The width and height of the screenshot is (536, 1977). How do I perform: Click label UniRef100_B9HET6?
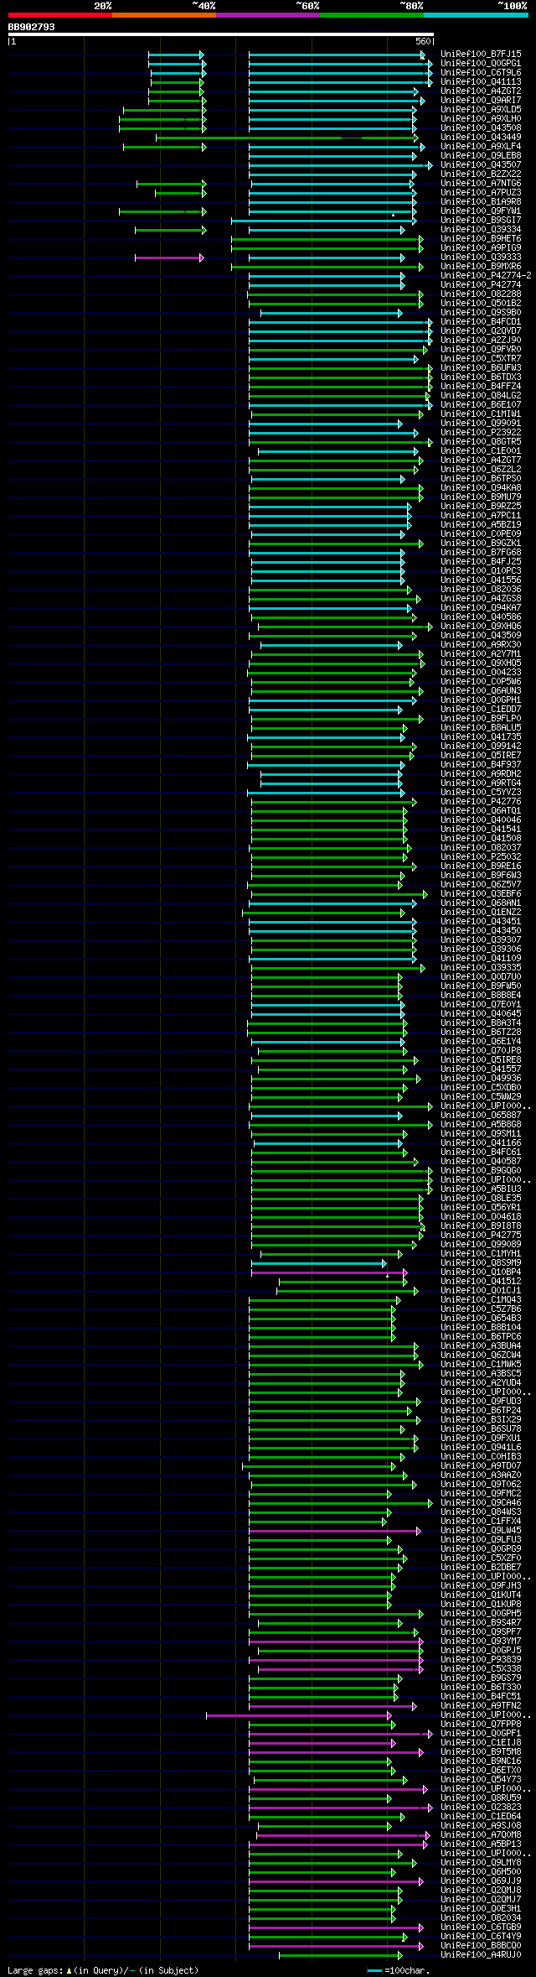481,238
